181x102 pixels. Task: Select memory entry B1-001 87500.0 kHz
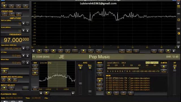(x=128, y=78)
